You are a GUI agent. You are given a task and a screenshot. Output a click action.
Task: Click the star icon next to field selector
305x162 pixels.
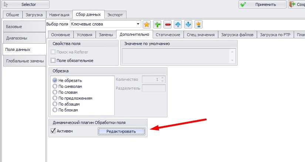147,24
